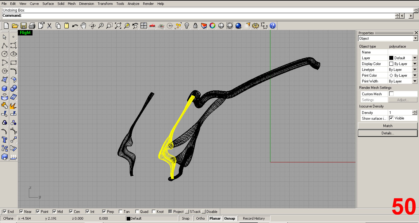The image size is (419, 223).
Task: Open the Edit Layers icon
Action: [x=204, y=26]
